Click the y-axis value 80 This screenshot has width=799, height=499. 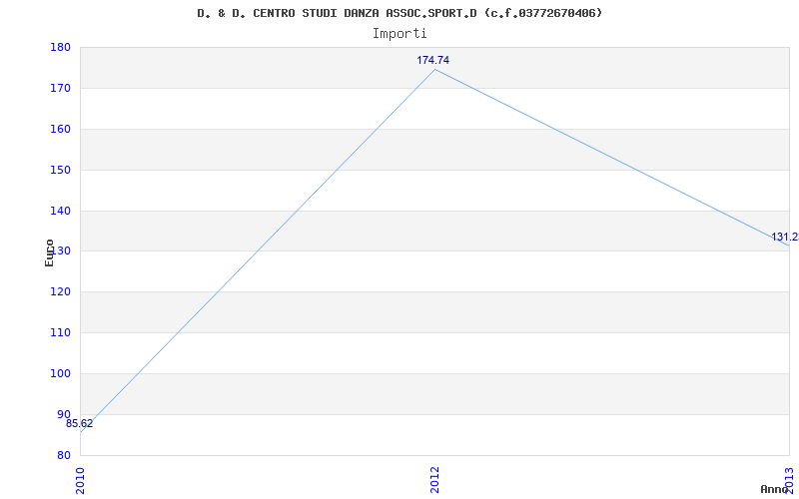[x=63, y=455]
